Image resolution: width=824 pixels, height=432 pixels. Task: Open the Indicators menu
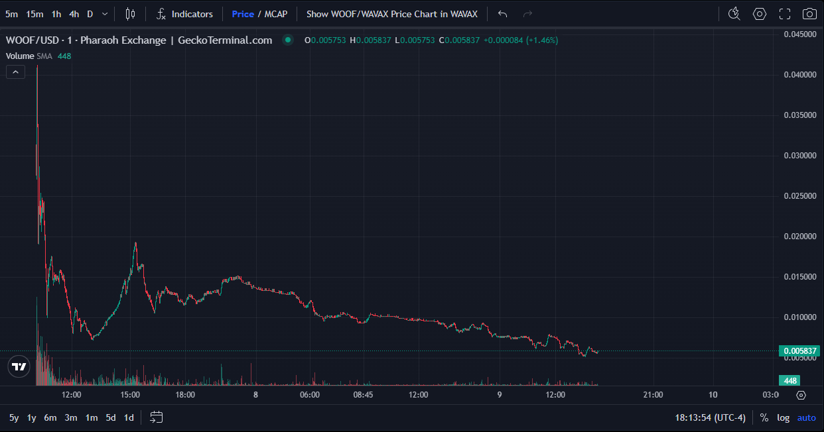[x=184, y=14]
